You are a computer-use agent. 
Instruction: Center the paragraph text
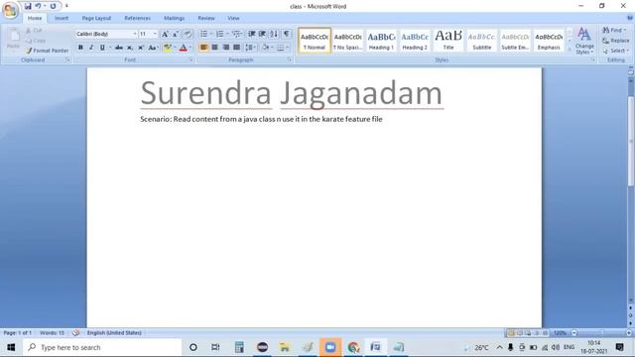(x=215, y=48)
